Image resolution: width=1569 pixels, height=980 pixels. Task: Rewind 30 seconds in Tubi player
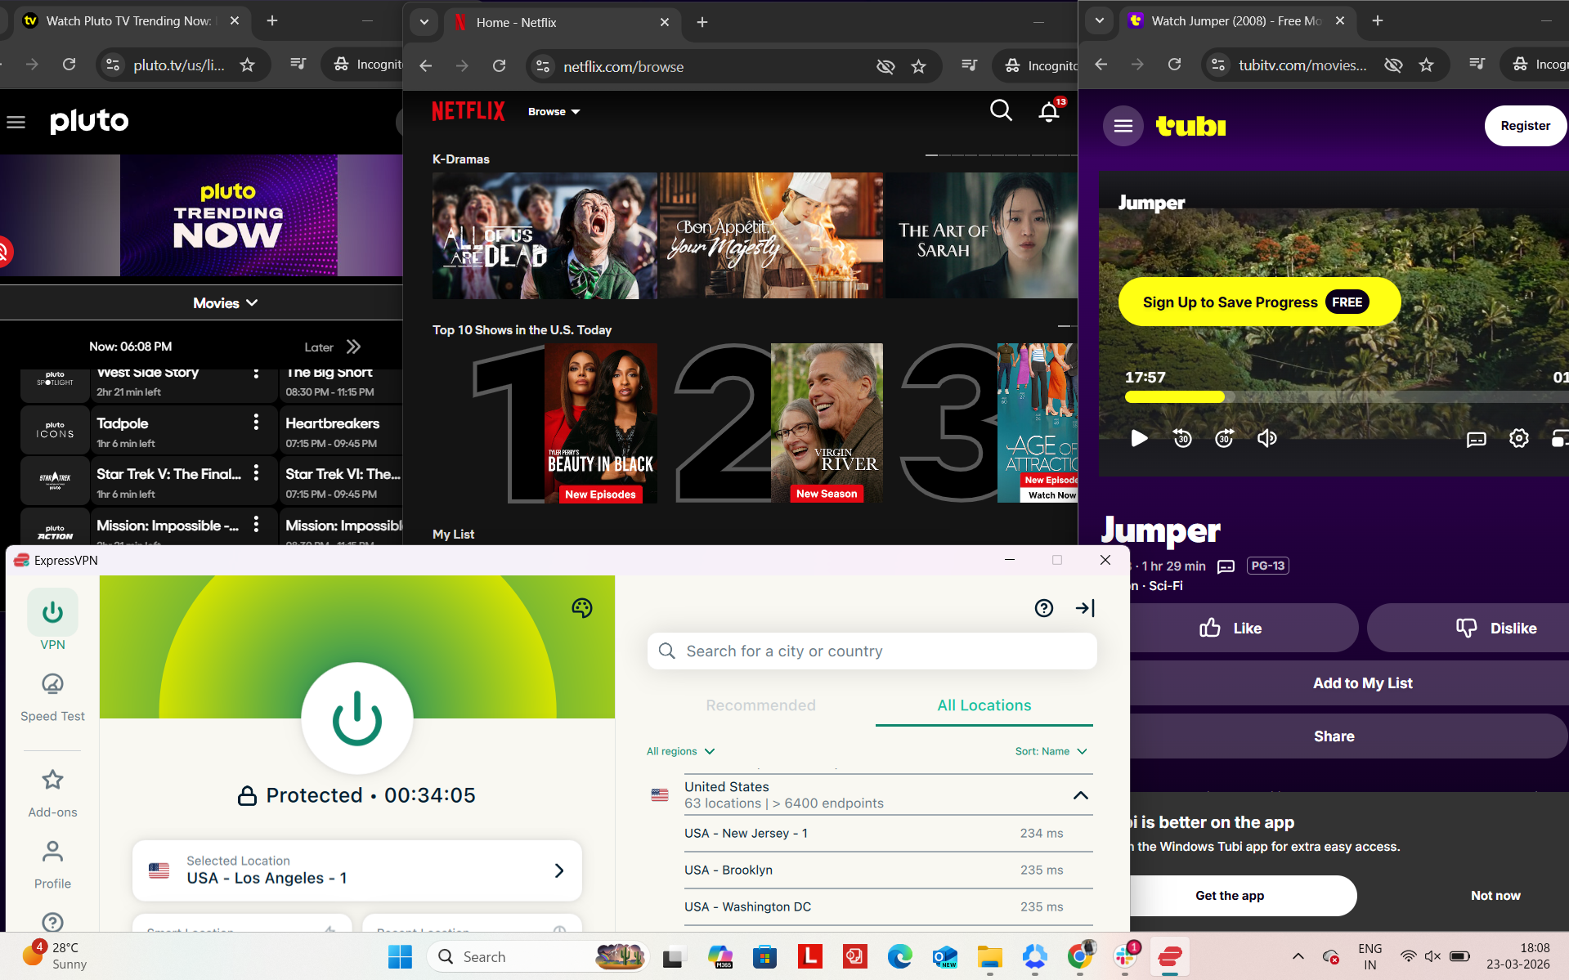click(1182, 438)
